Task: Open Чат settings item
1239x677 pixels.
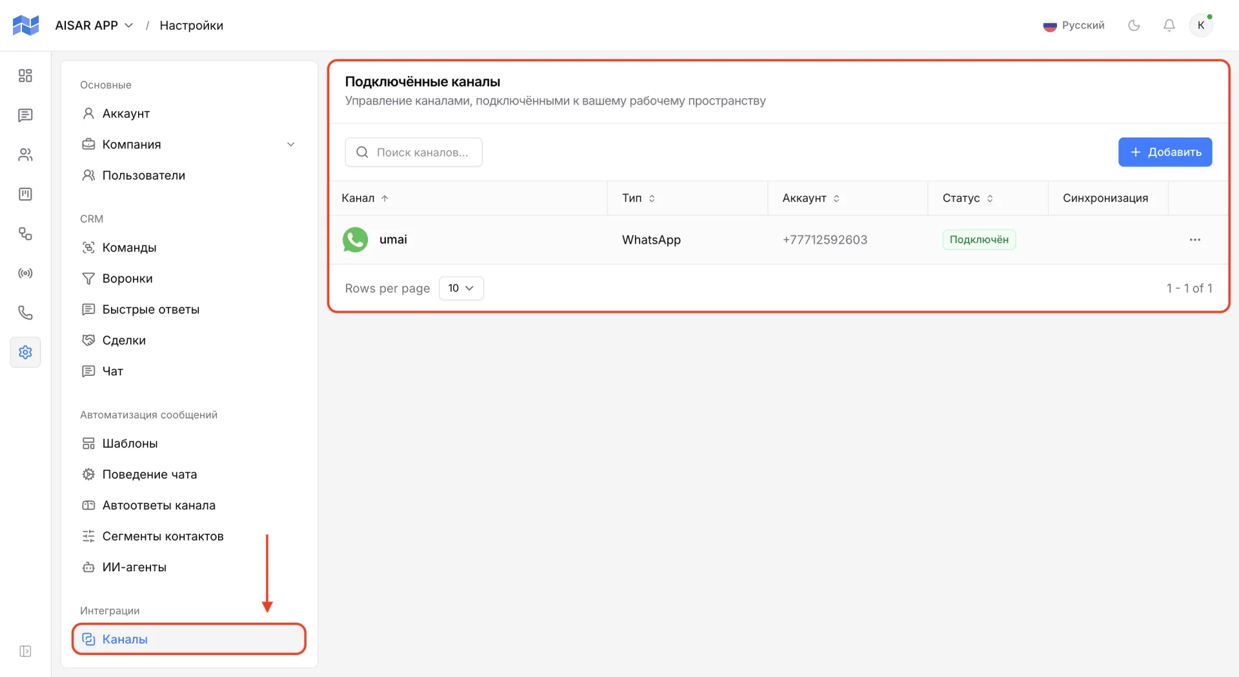Action: click(189, 371)
